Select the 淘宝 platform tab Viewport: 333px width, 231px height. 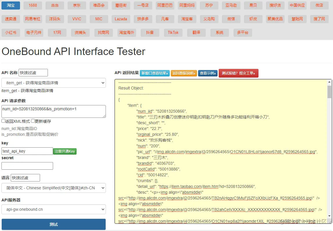point(11,5)
